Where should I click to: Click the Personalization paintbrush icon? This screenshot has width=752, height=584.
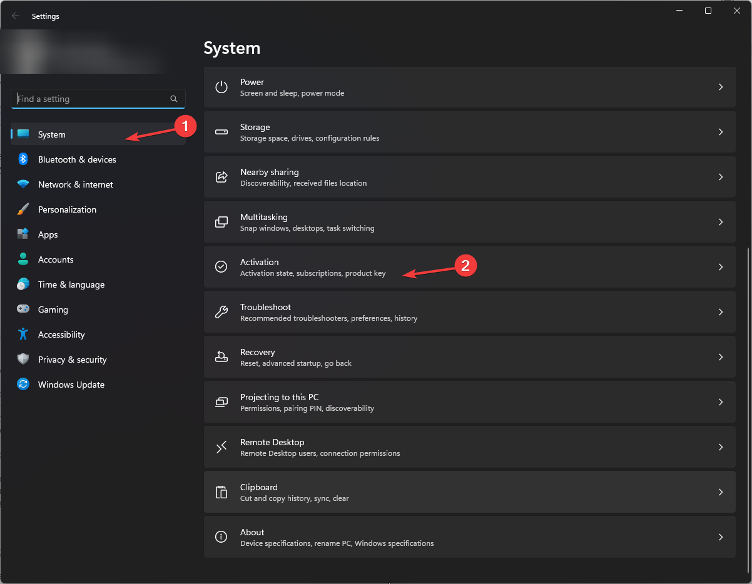pyautogui.click(x=23, y=209)
